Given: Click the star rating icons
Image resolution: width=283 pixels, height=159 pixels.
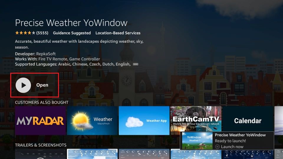Looking at the screenshot, I should pyautogui.click(x=25, y=33).
